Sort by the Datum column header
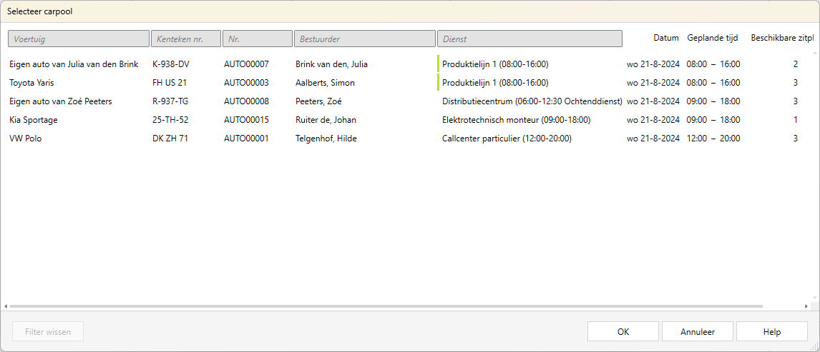Viewport: 820px width, 352px height. click(665, 38)
